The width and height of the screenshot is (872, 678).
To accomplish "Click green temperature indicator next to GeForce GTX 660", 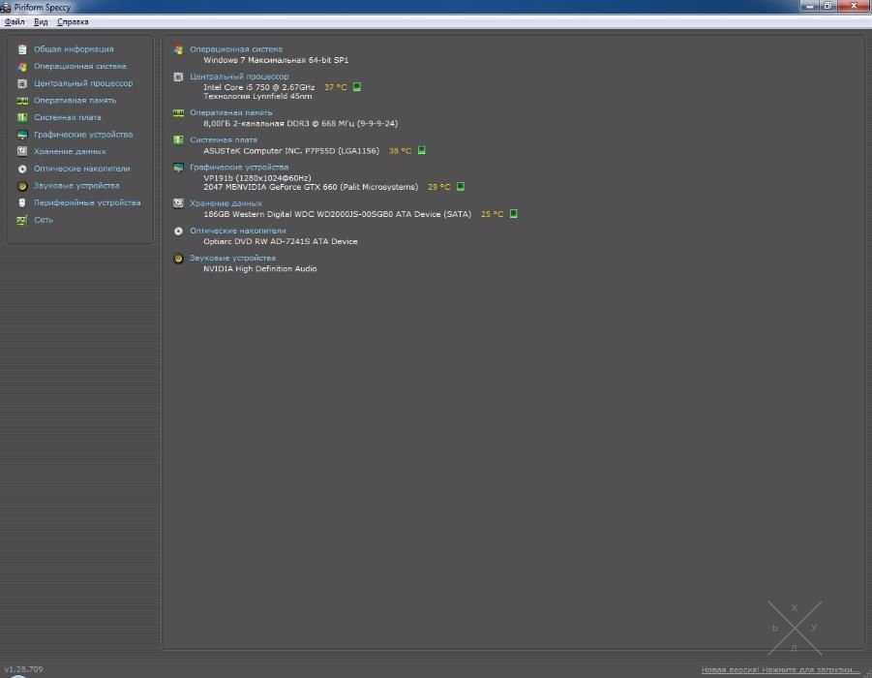I will 461,187.
